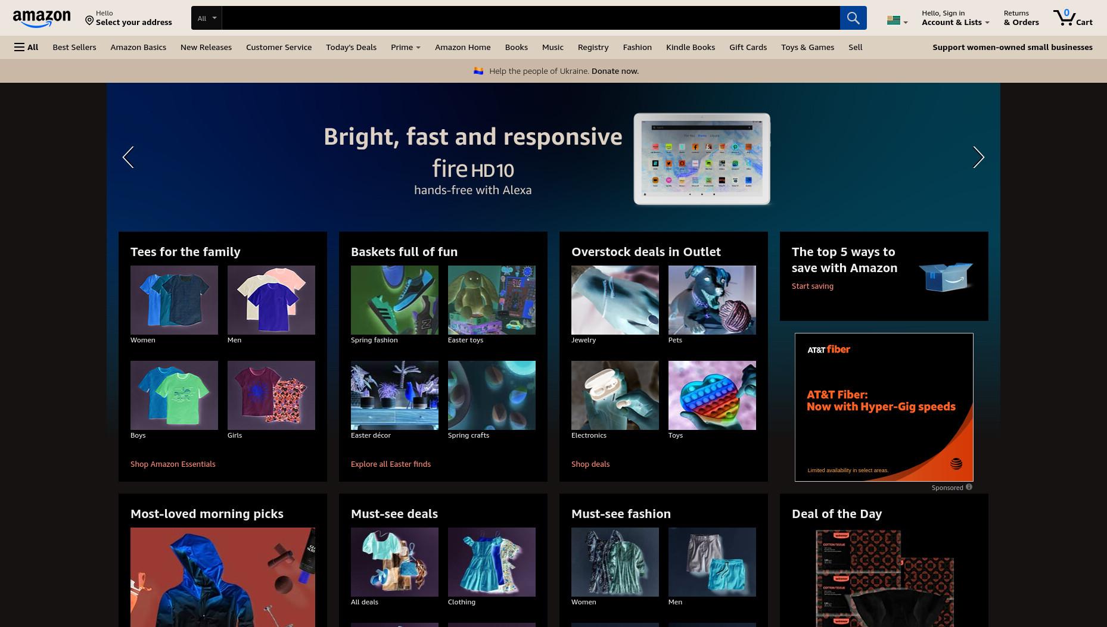
Task: Open Best Sellers in navigation
Action: [x=74, y=47]
